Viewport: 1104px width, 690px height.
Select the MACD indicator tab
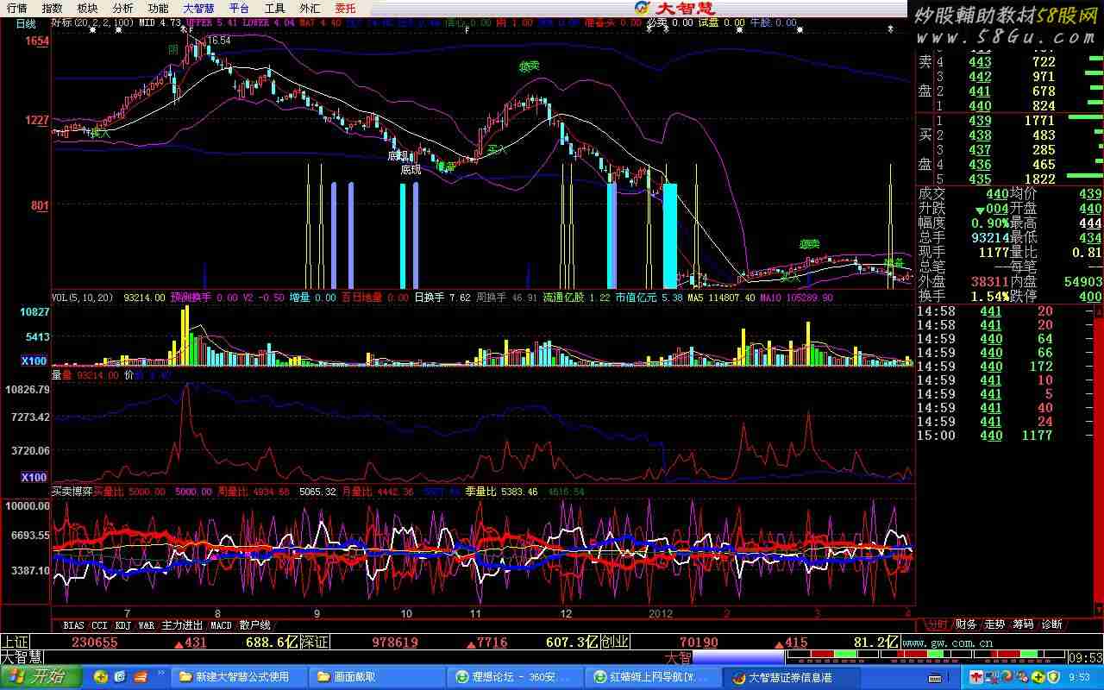[222, 625]
